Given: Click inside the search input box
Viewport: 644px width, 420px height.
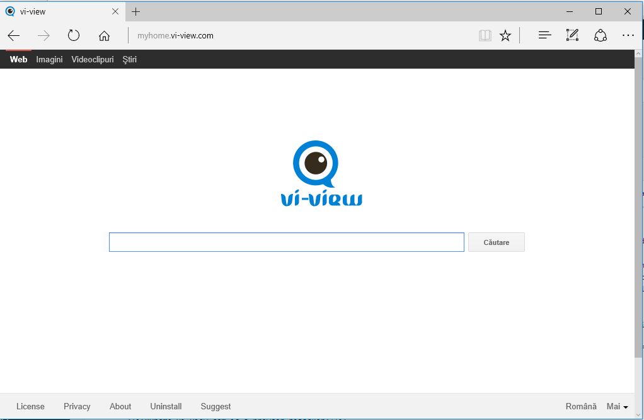Looking at the screenshot, I should 286,242.
